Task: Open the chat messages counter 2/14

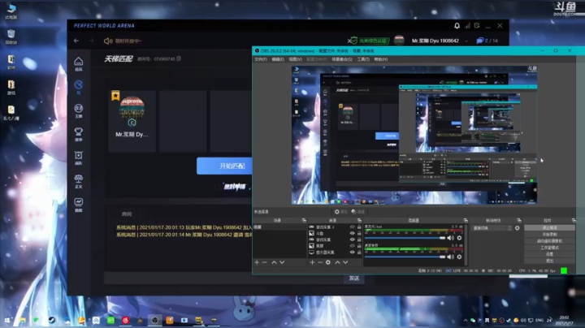Action: [x=487, y=41]
